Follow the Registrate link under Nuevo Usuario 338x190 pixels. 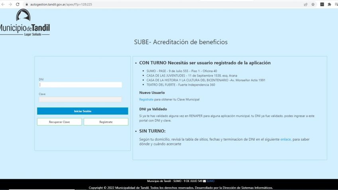[x=146, y=100]
